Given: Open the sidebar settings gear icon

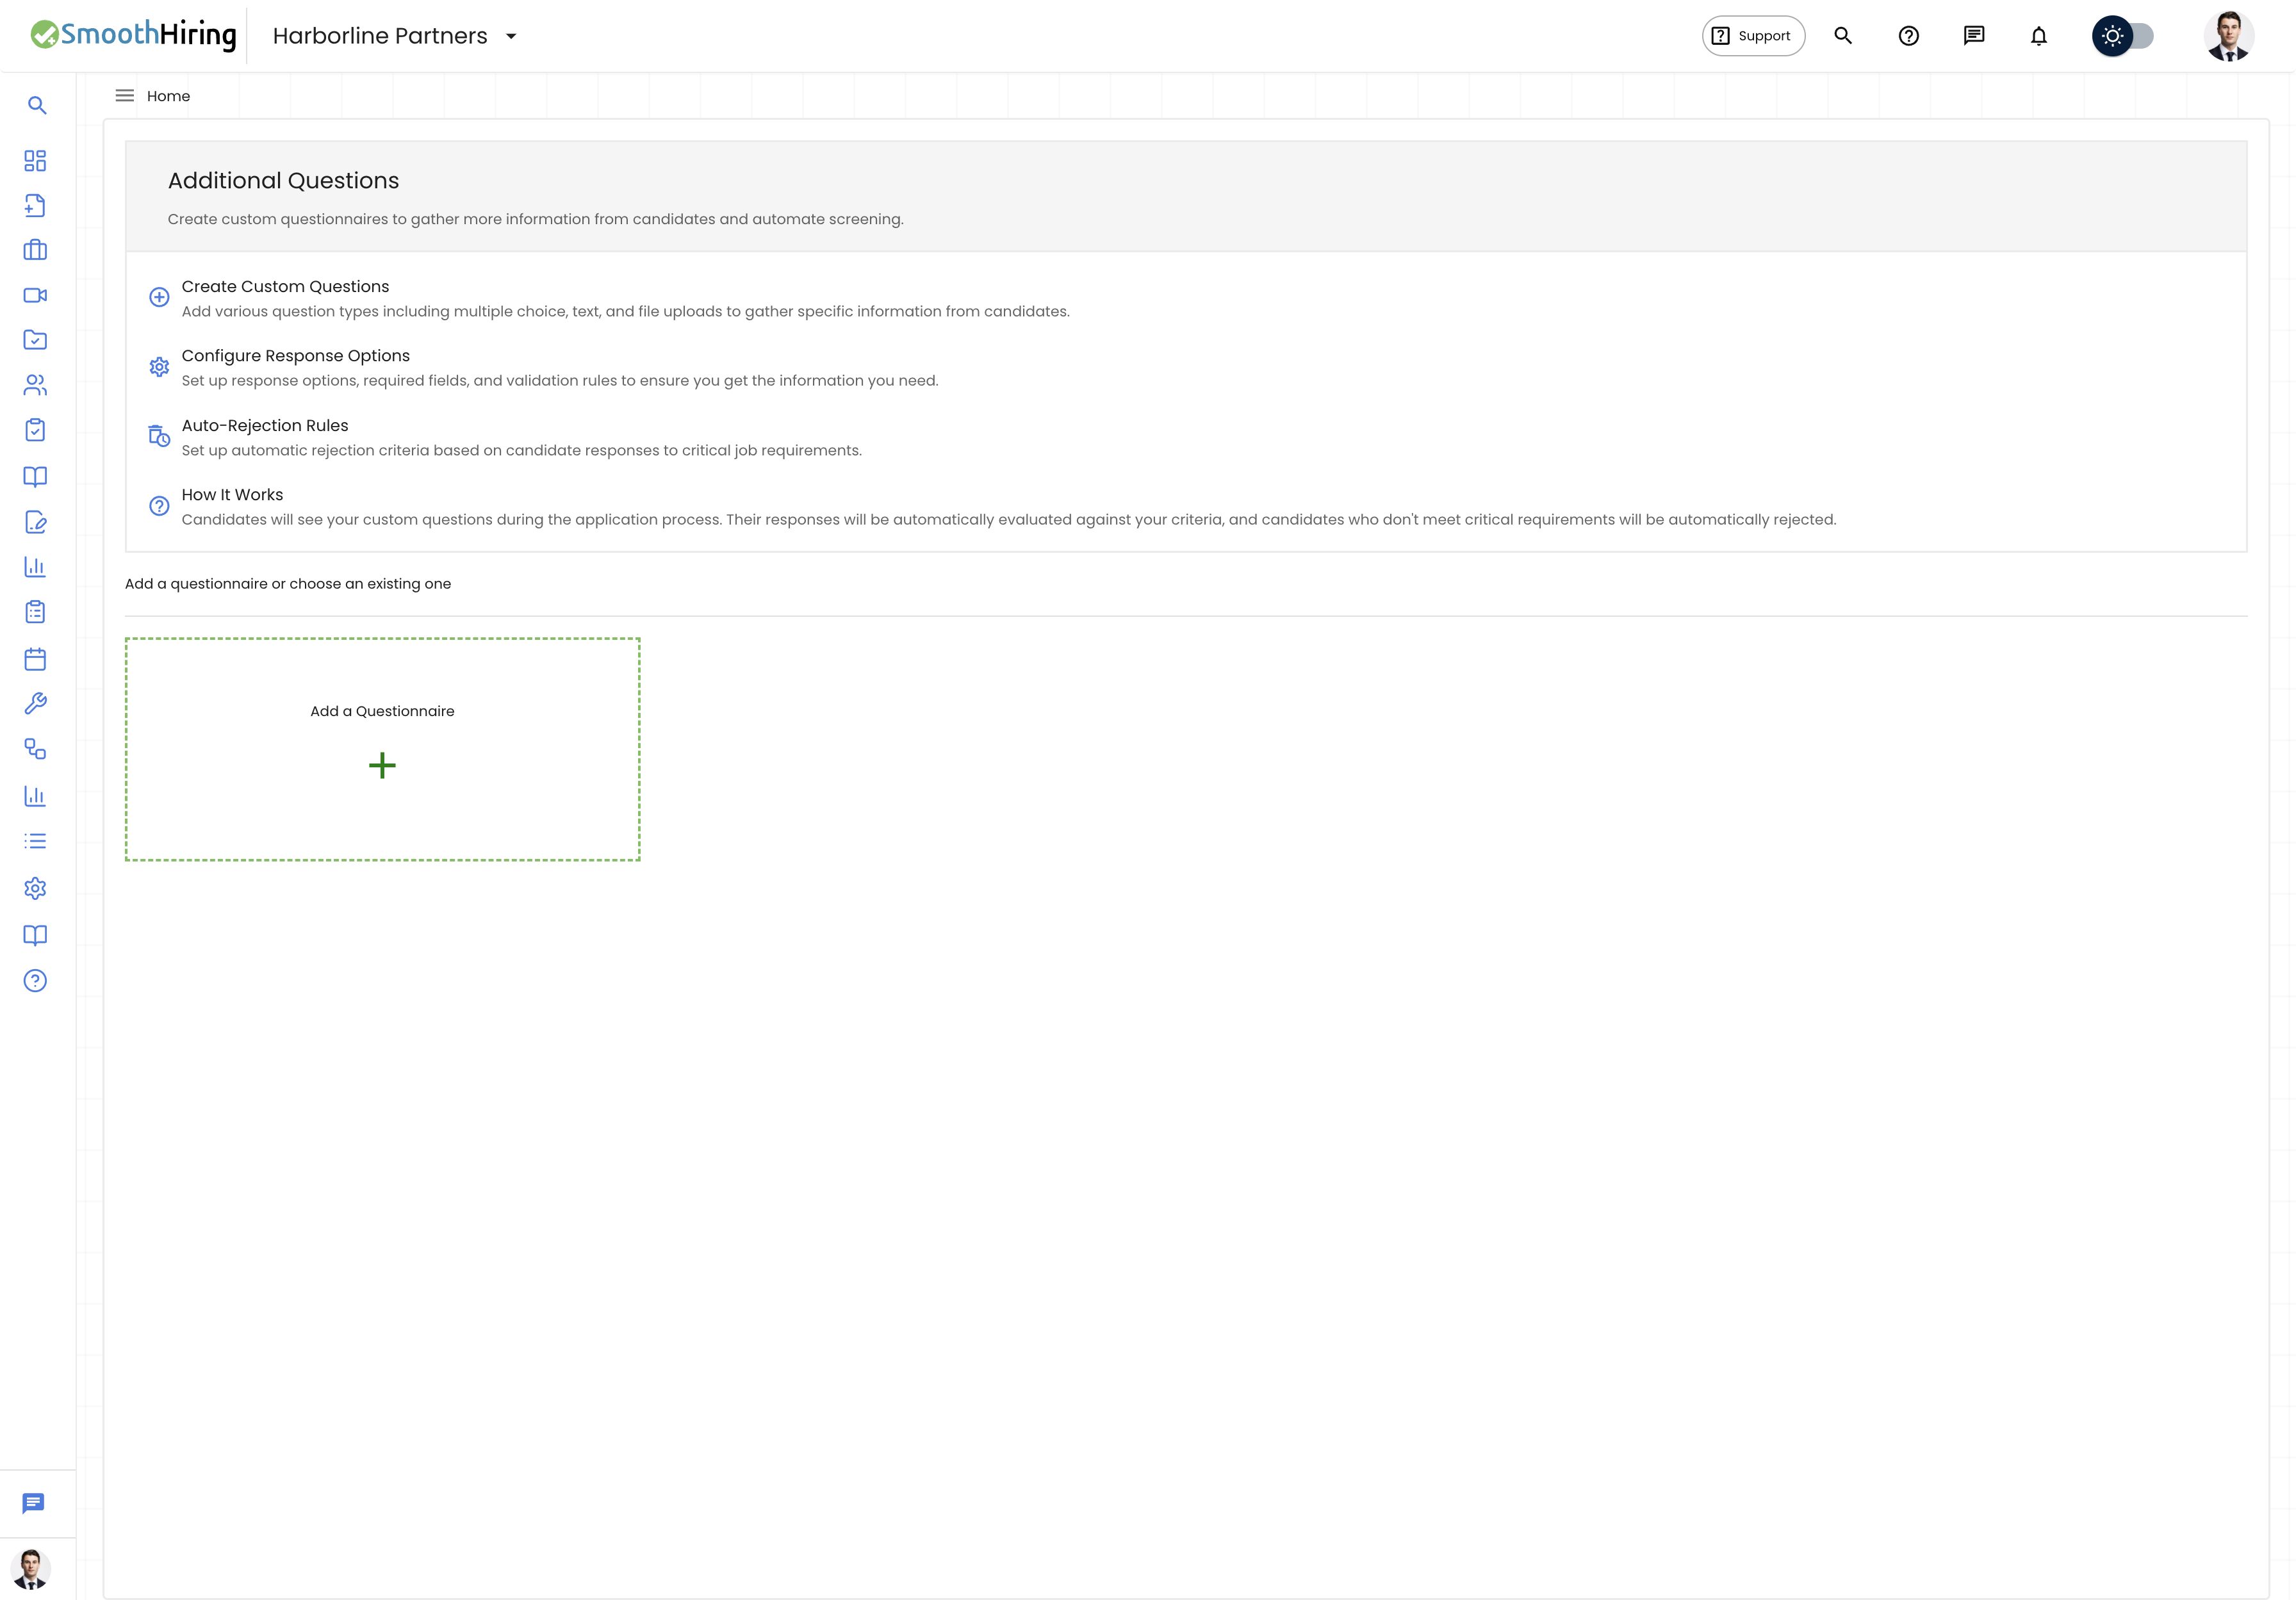Looking at the screenshot, I should (x=35, y=888).
